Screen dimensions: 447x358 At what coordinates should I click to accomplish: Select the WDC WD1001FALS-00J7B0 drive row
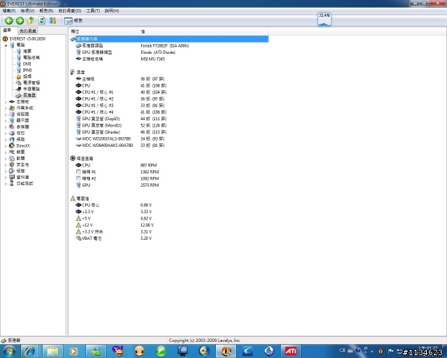pyautogui.click(x=168, y=138)
